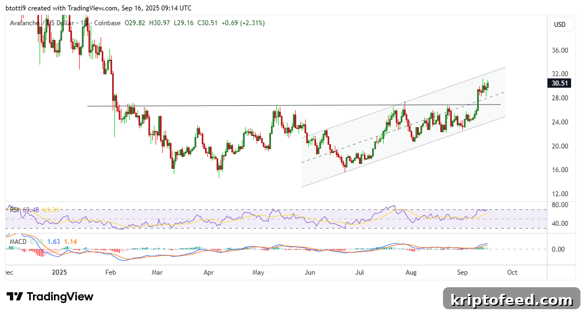Click the MACD 0.00 scale label
The image size is (581, 313).
(558, 249)
